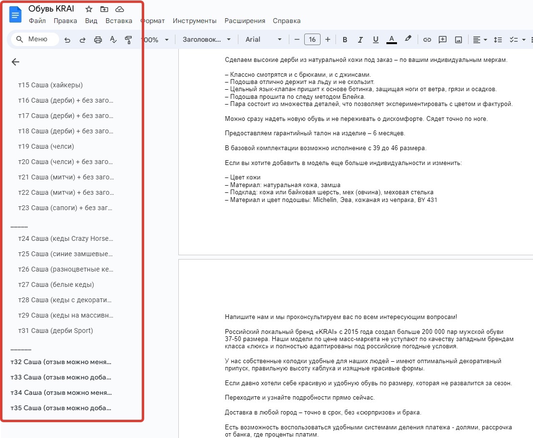This screenshot has height=438, width=533.
Task: Open the Заголовок paragraph style dropdown
Action: [207, 39]
